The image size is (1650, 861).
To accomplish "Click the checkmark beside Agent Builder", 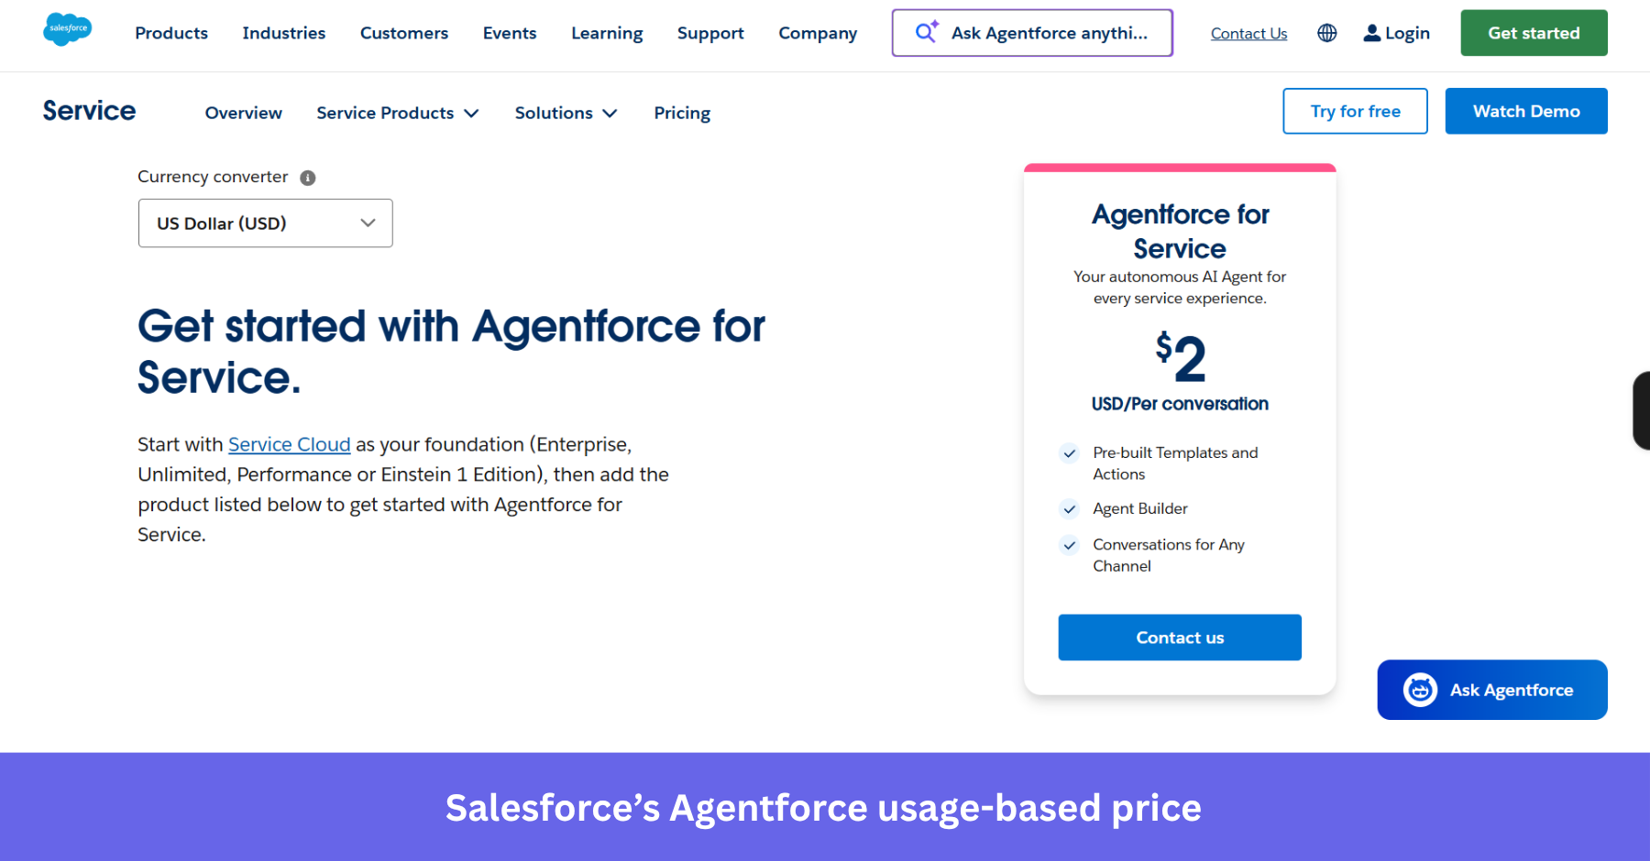I will pos(1069,509).
